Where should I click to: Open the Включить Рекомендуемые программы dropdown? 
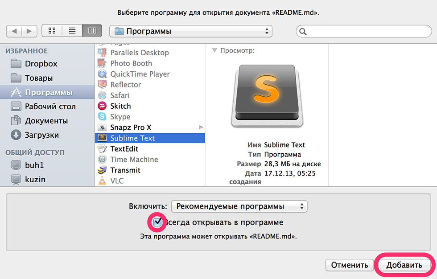coord(239,206)
